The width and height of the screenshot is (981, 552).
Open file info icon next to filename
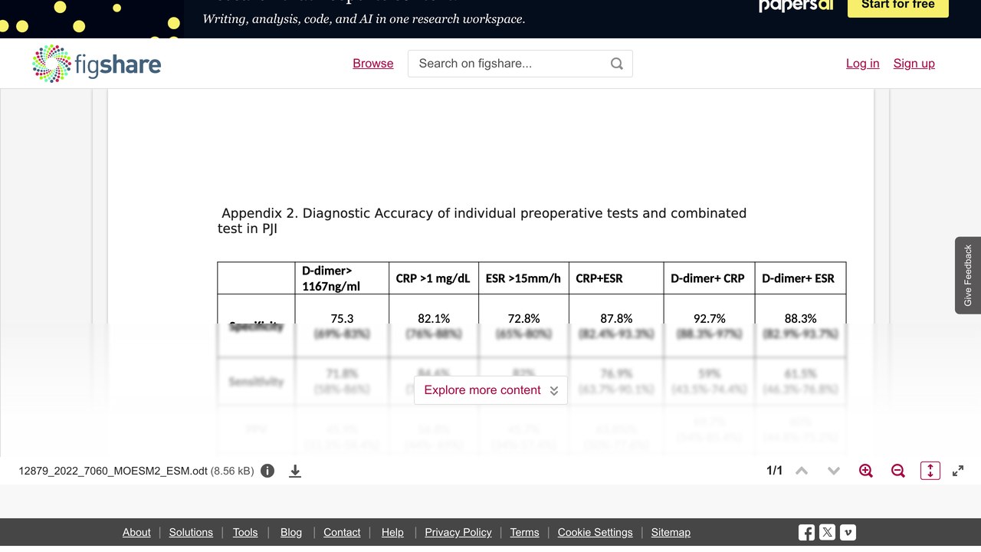pos(267,471)
